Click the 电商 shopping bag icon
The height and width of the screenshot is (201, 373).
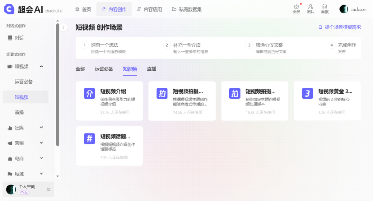point(10,158)
